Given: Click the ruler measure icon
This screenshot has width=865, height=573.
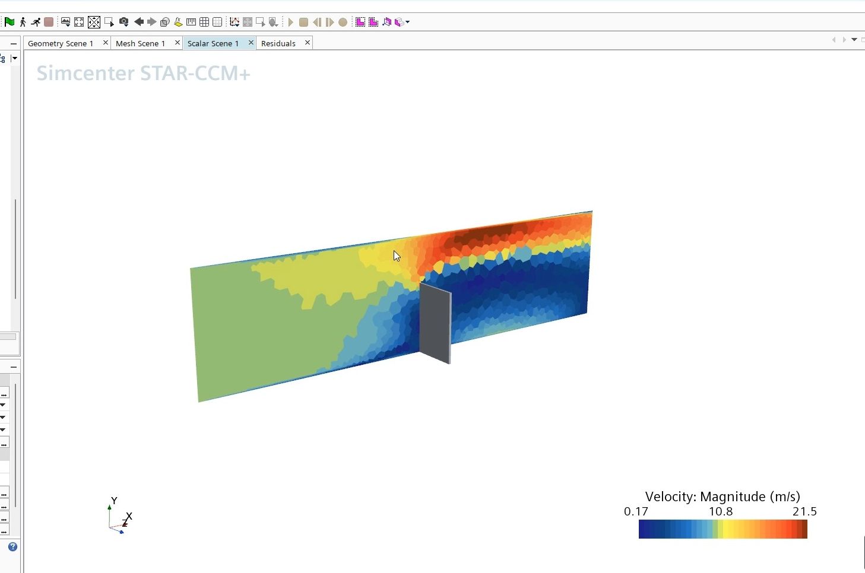Looking at the screenshot, I should [191, 22].
